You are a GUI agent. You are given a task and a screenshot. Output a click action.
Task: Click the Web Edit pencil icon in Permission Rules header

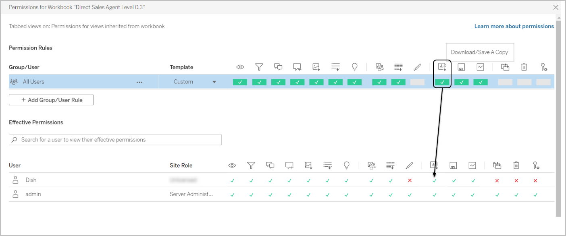[x=417, y=67]
